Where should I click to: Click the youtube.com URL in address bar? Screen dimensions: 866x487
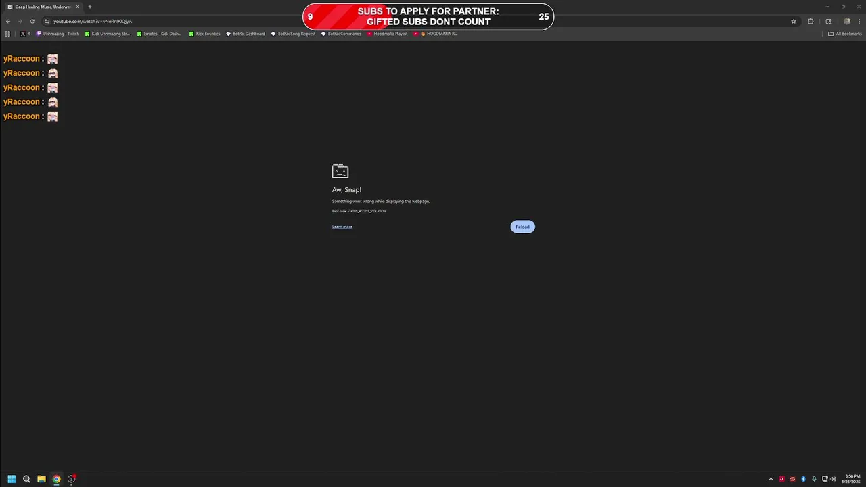pyautogui.click(x=93, y=21)
